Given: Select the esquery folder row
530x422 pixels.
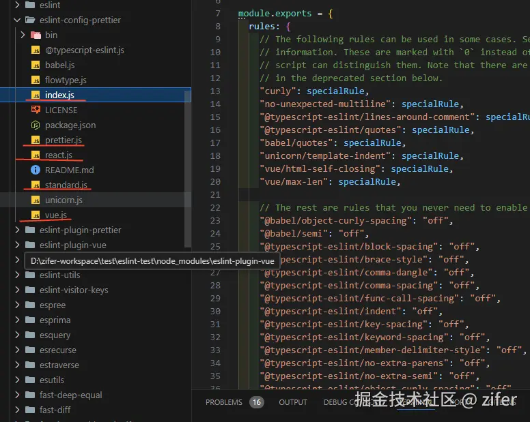Looking at the screenshot, I should pyautogui.click(x=96, y=335).
